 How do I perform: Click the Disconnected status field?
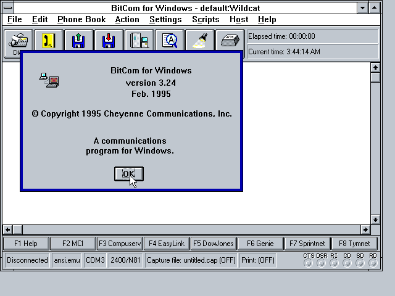(27, 260)
